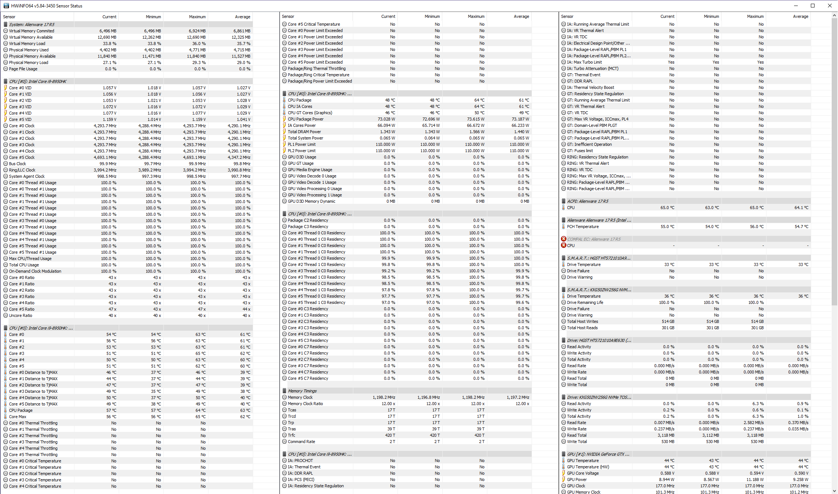
Task: Click the Maximum column header in middle panel
Action: click(x=464, y=16)
